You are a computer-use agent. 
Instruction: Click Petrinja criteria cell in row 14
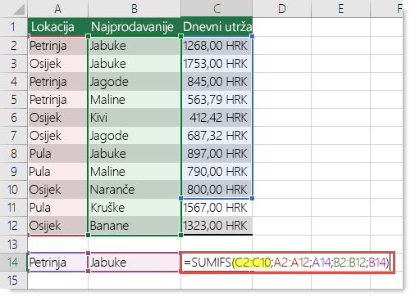[57, 263]
